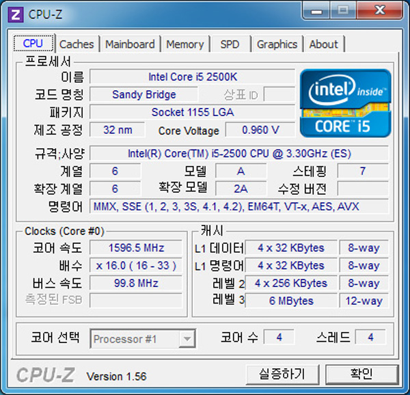Click the disabled maximize window button

click(x=343, y=11)
